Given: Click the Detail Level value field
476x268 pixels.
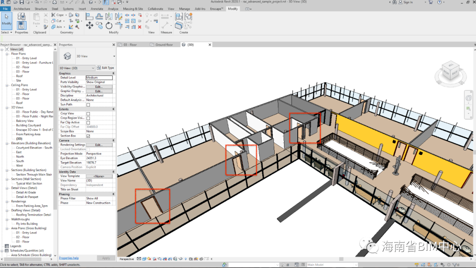Looking at the screenshot, I should pos(99,78).
